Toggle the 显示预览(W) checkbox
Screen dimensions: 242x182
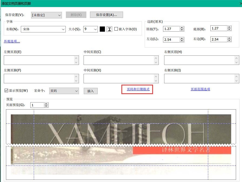tap(6, 91)
